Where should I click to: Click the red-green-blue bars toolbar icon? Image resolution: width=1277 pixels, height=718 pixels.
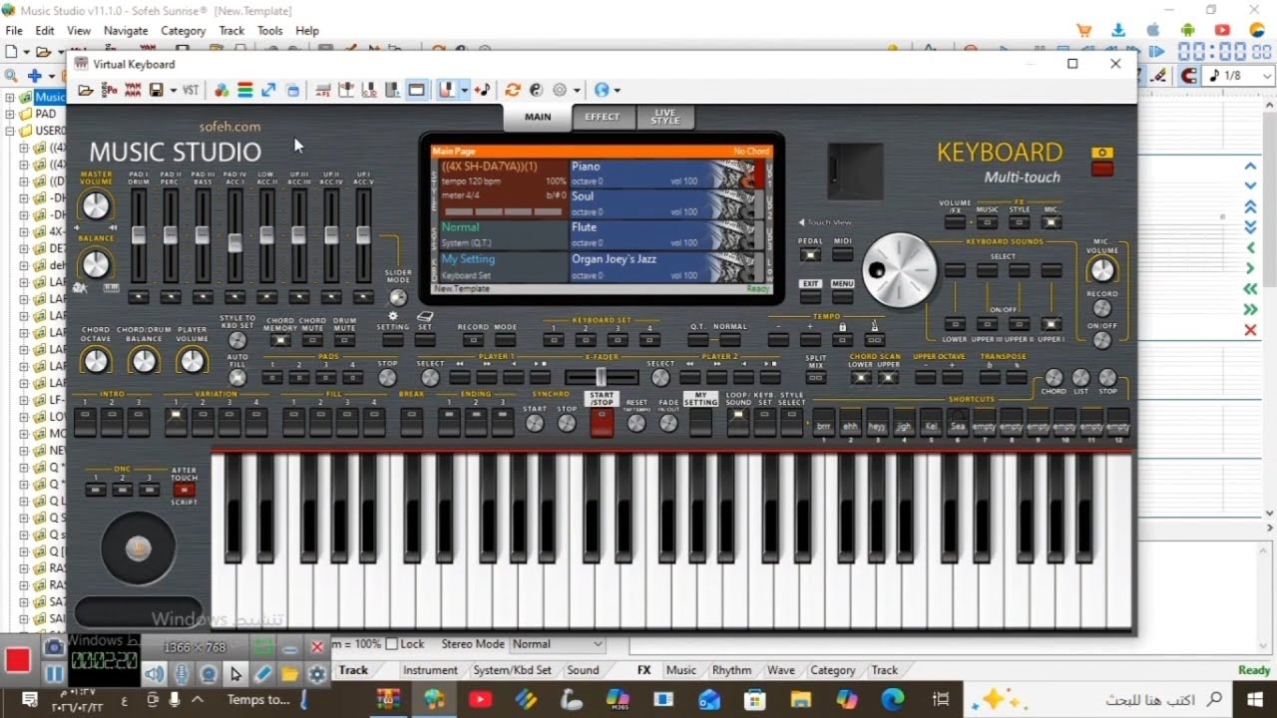[x=244, y=91]
